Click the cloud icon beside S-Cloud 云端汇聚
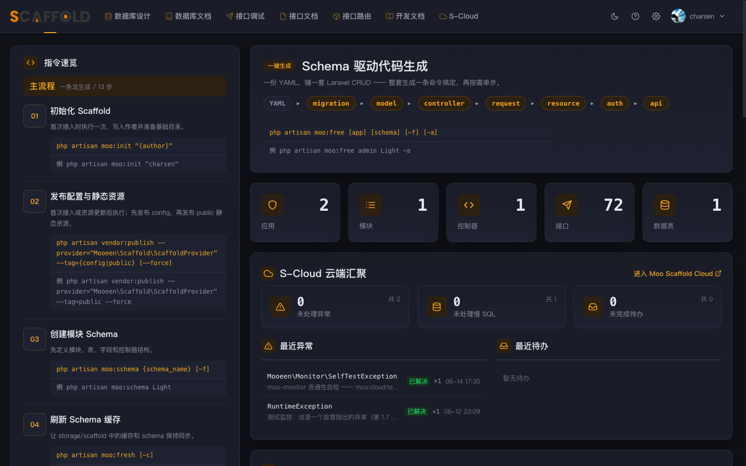 [268, 273]
